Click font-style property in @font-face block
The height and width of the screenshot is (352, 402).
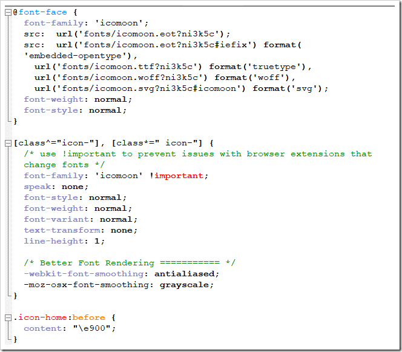[x=51, y=110]
